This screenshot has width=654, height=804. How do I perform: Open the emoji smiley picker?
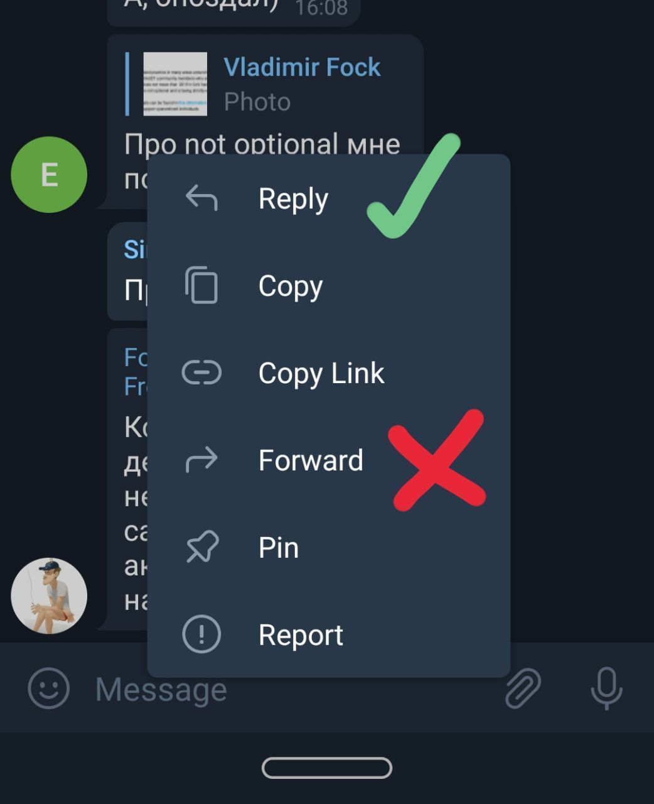click(x=48, y=688)
